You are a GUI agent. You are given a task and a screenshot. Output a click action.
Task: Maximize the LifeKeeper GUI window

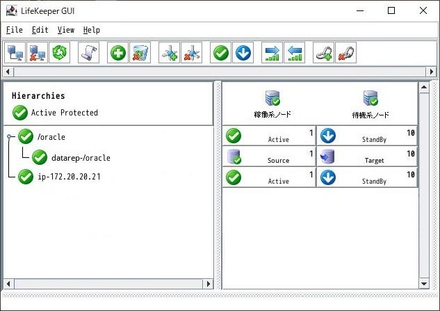tap(391, 10)
